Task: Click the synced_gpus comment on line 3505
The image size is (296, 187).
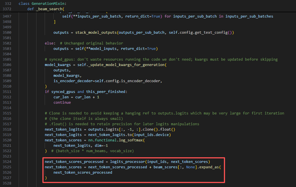Action: tap(161, 59)
